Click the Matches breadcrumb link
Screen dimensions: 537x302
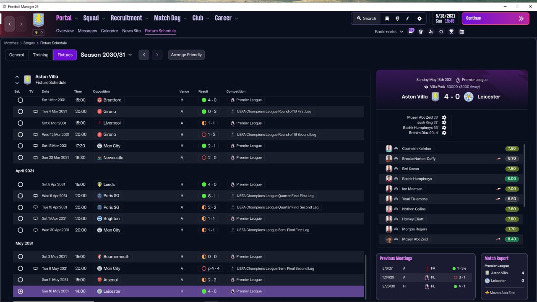pos(11,43)
